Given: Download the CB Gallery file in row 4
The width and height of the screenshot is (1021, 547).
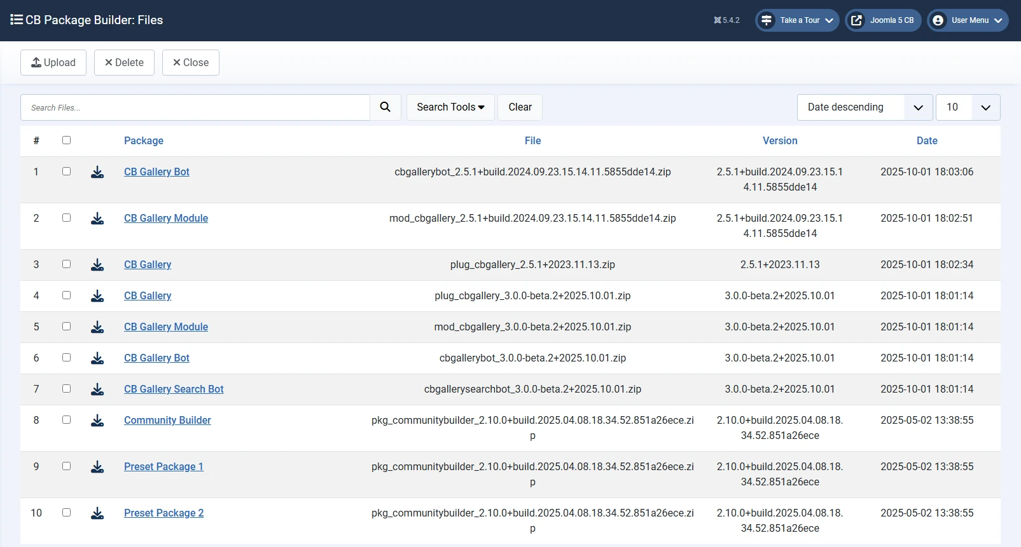Looking at the screenshot, I should [x=97, y=296].
